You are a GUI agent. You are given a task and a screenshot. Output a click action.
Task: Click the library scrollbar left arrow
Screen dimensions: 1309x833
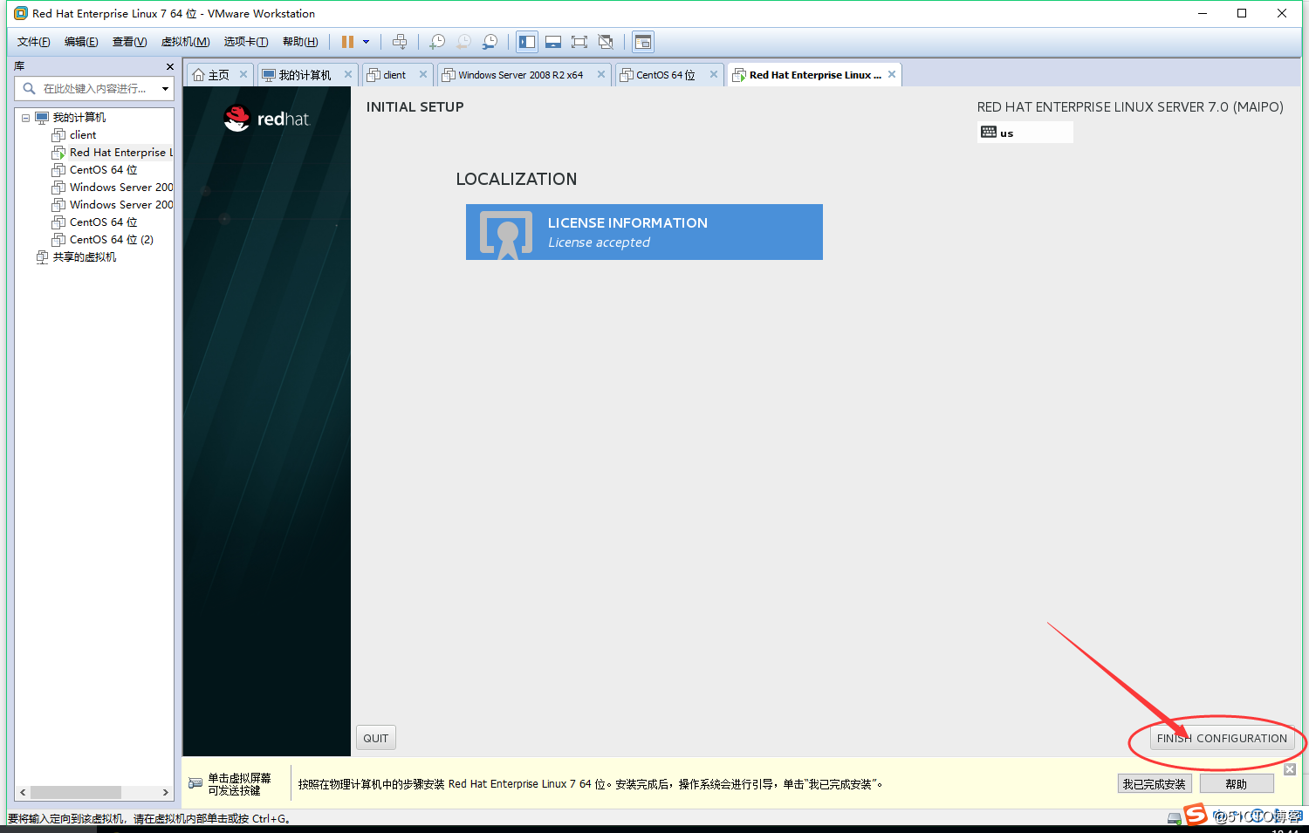point(24,792)
